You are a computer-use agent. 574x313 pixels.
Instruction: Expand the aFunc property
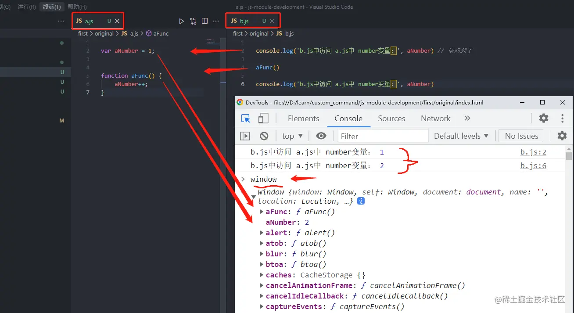[x=262, y=212]
